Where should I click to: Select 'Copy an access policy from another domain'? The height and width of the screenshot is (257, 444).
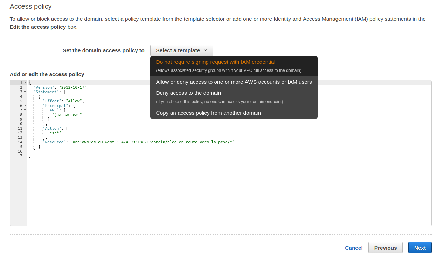tap(208, 113)
